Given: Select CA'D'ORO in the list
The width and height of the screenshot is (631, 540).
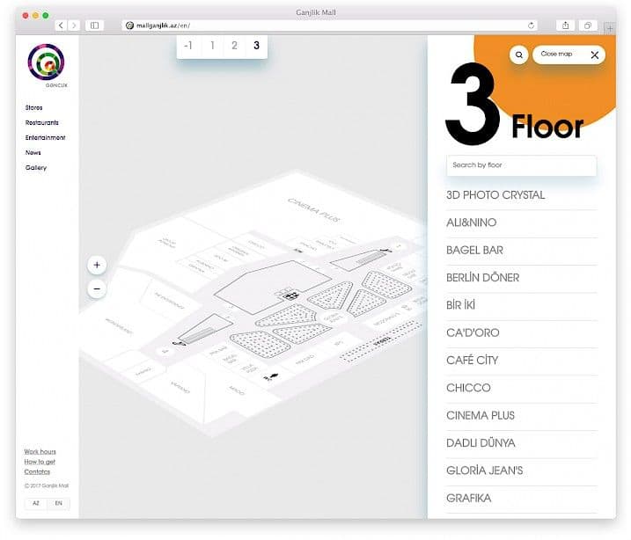Looking at the screenshot, I should click(522, 333).
